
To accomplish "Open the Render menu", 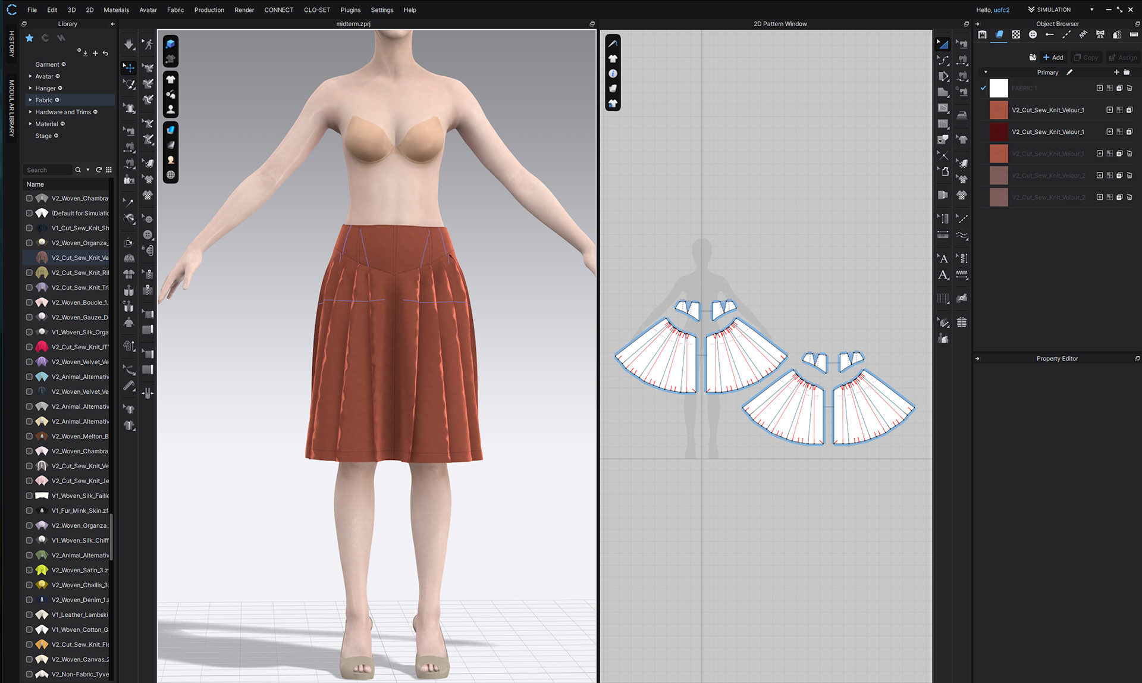I will click(244, 10).
